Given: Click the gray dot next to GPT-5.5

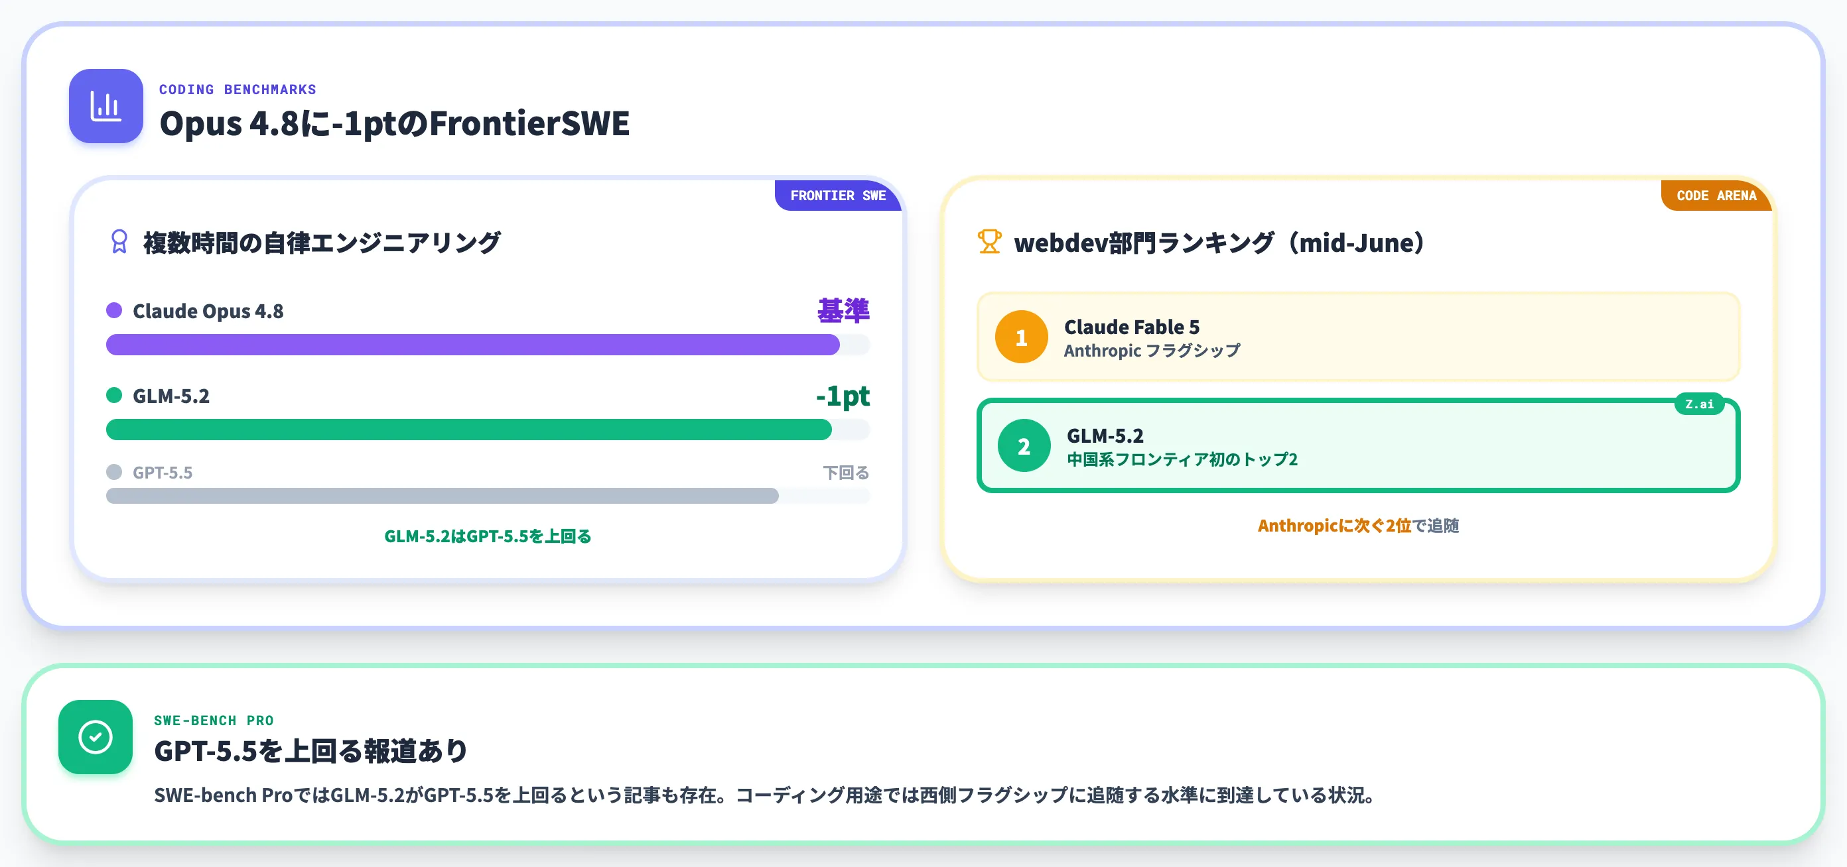Looking at the screenshot, I should point(114,471).
